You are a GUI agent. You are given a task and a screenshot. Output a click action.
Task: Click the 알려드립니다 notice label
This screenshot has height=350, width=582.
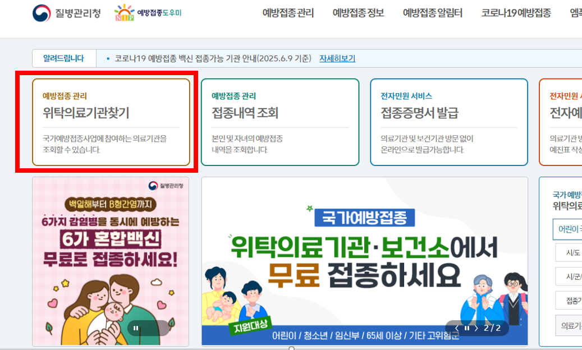(64, 58)
